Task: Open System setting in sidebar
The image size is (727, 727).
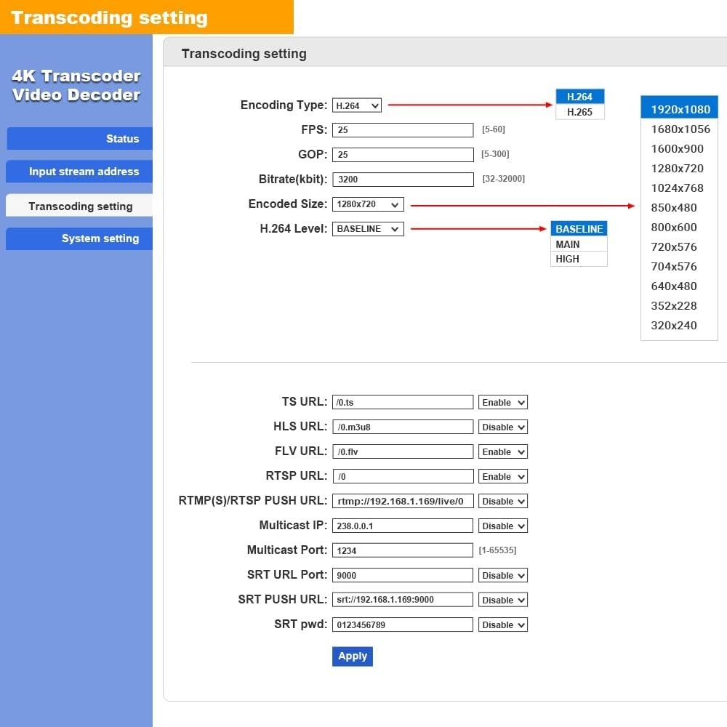Action: tap(79, 238)
